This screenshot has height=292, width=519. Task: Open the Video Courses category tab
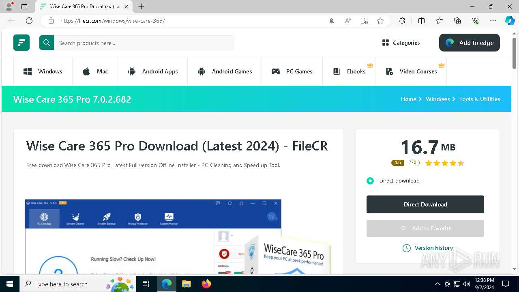tap(411, 71)
